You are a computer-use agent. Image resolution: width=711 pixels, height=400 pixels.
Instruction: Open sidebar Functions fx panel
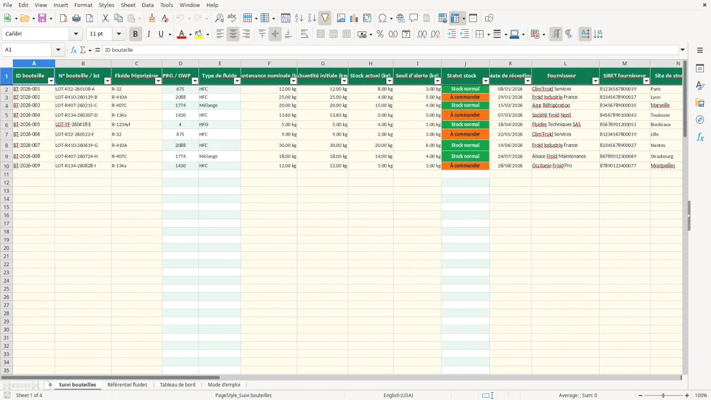click(x=700, y=137)
